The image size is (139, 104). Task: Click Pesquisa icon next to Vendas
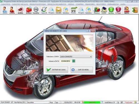coord(81,10)
